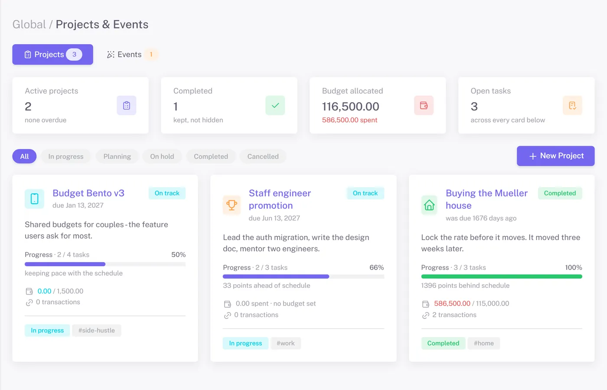
Task: Filter projects by On hold
Action: coord(162,156)
